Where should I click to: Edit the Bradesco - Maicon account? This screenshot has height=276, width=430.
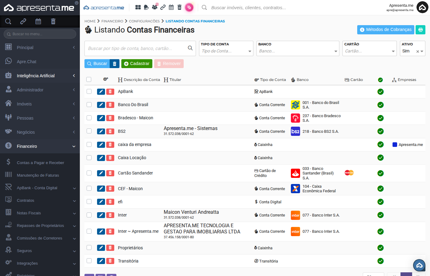(101, 118)
